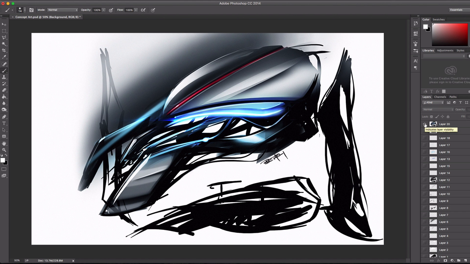Select the Rounded Rectangle shape tool
The height and width of the screenshot is (264, 470).
(x=4, y=137)
